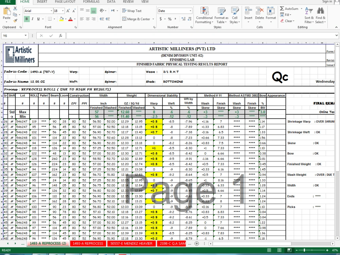
Task: Open the Arial font name dropdown
Action: [x=51, y=11]
